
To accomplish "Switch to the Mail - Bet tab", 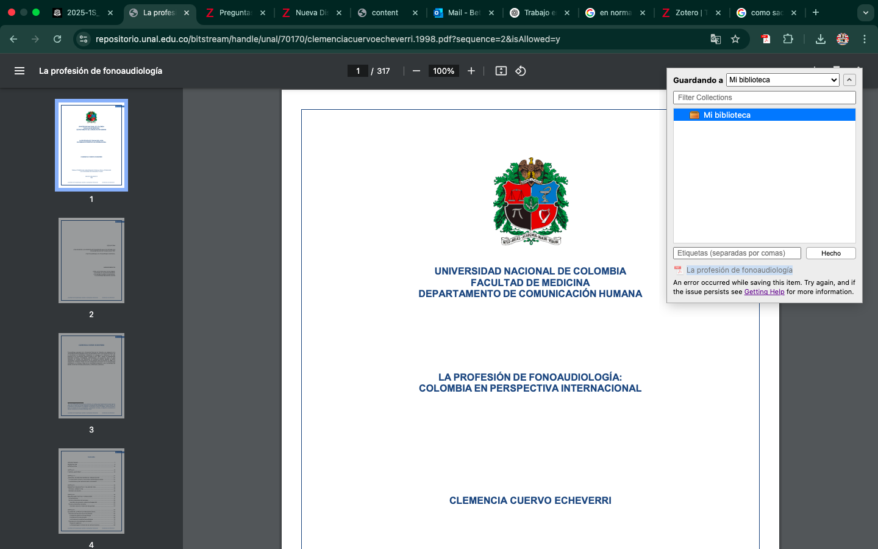I will pyautogui.click(x=463, y=13).
